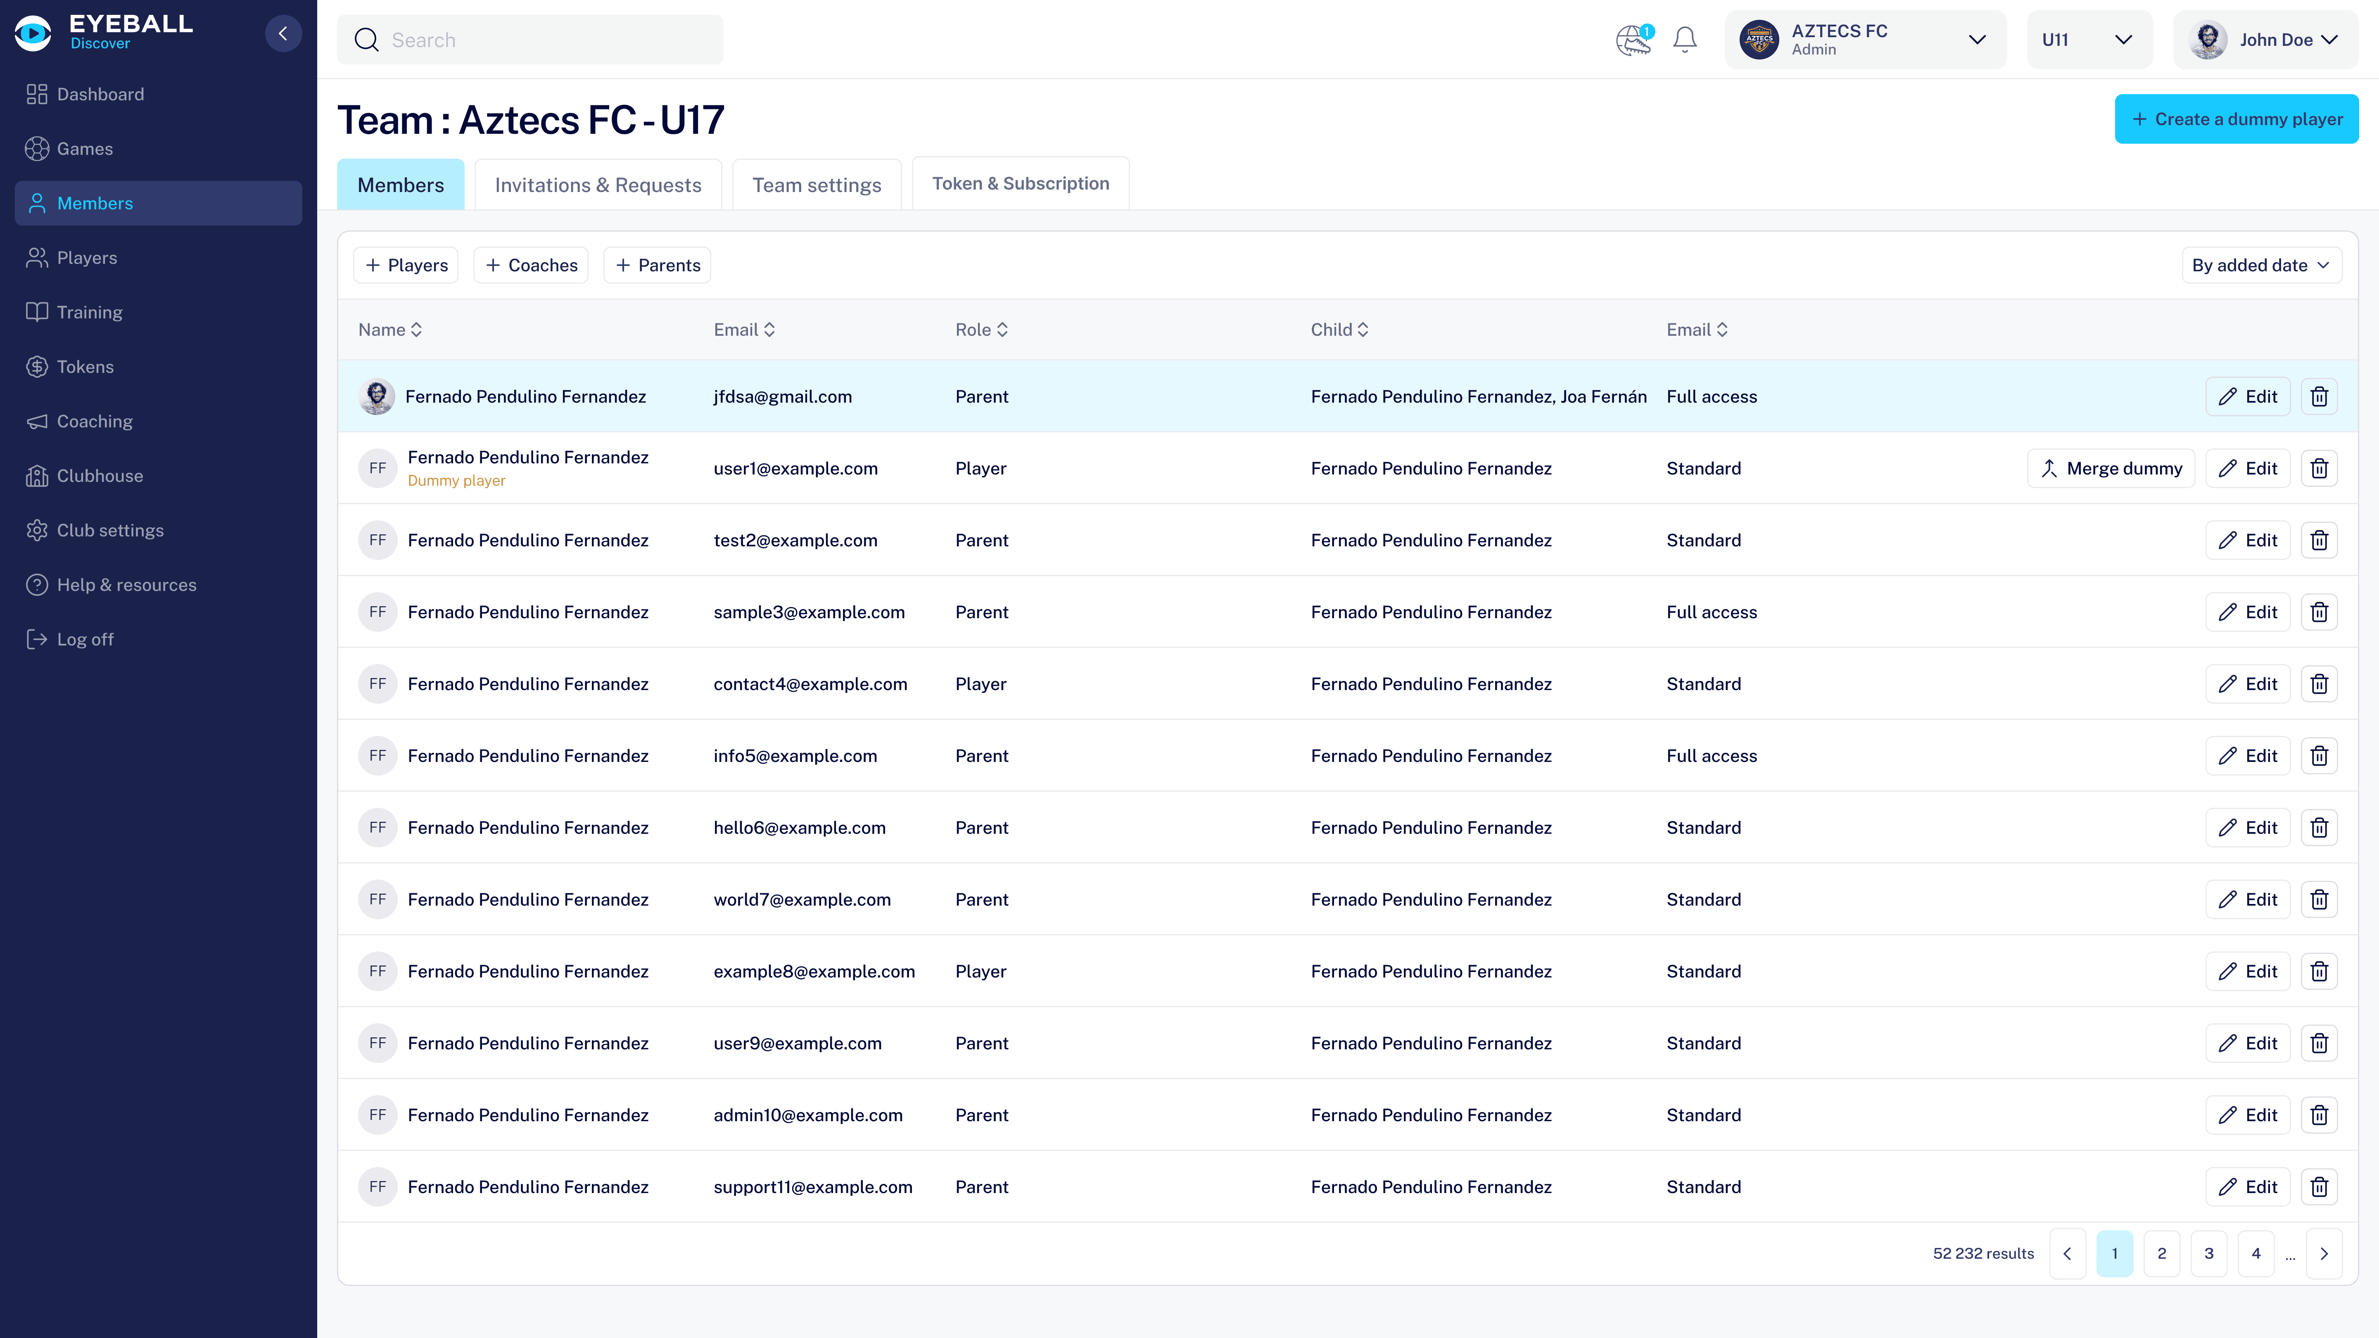Screen dimensions: 2379x1338
Task: Delete the jfdsa@gmail.com member row
Action: click(x=2319, y=396)
